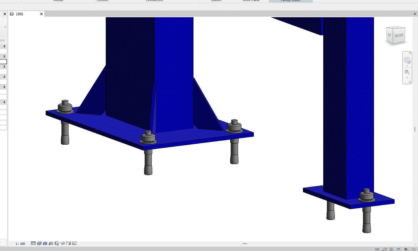Screen dimensions: 418x251
Task: Open Temporary Hide/Isolate sunglasses icon
Action: point(63,243)
